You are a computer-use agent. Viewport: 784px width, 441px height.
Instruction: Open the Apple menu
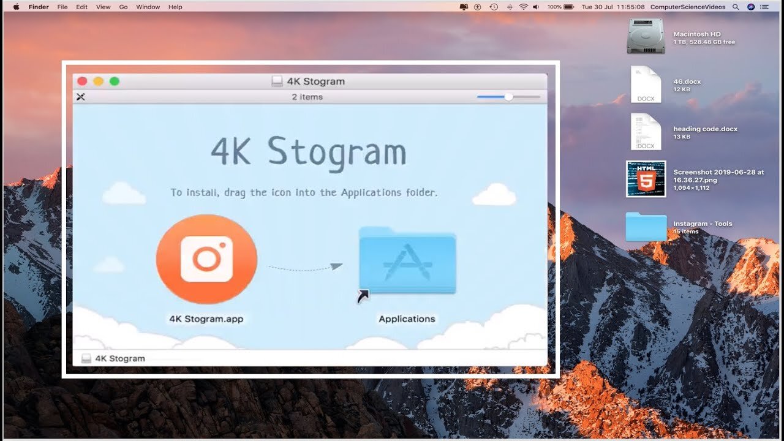point(15,7)
